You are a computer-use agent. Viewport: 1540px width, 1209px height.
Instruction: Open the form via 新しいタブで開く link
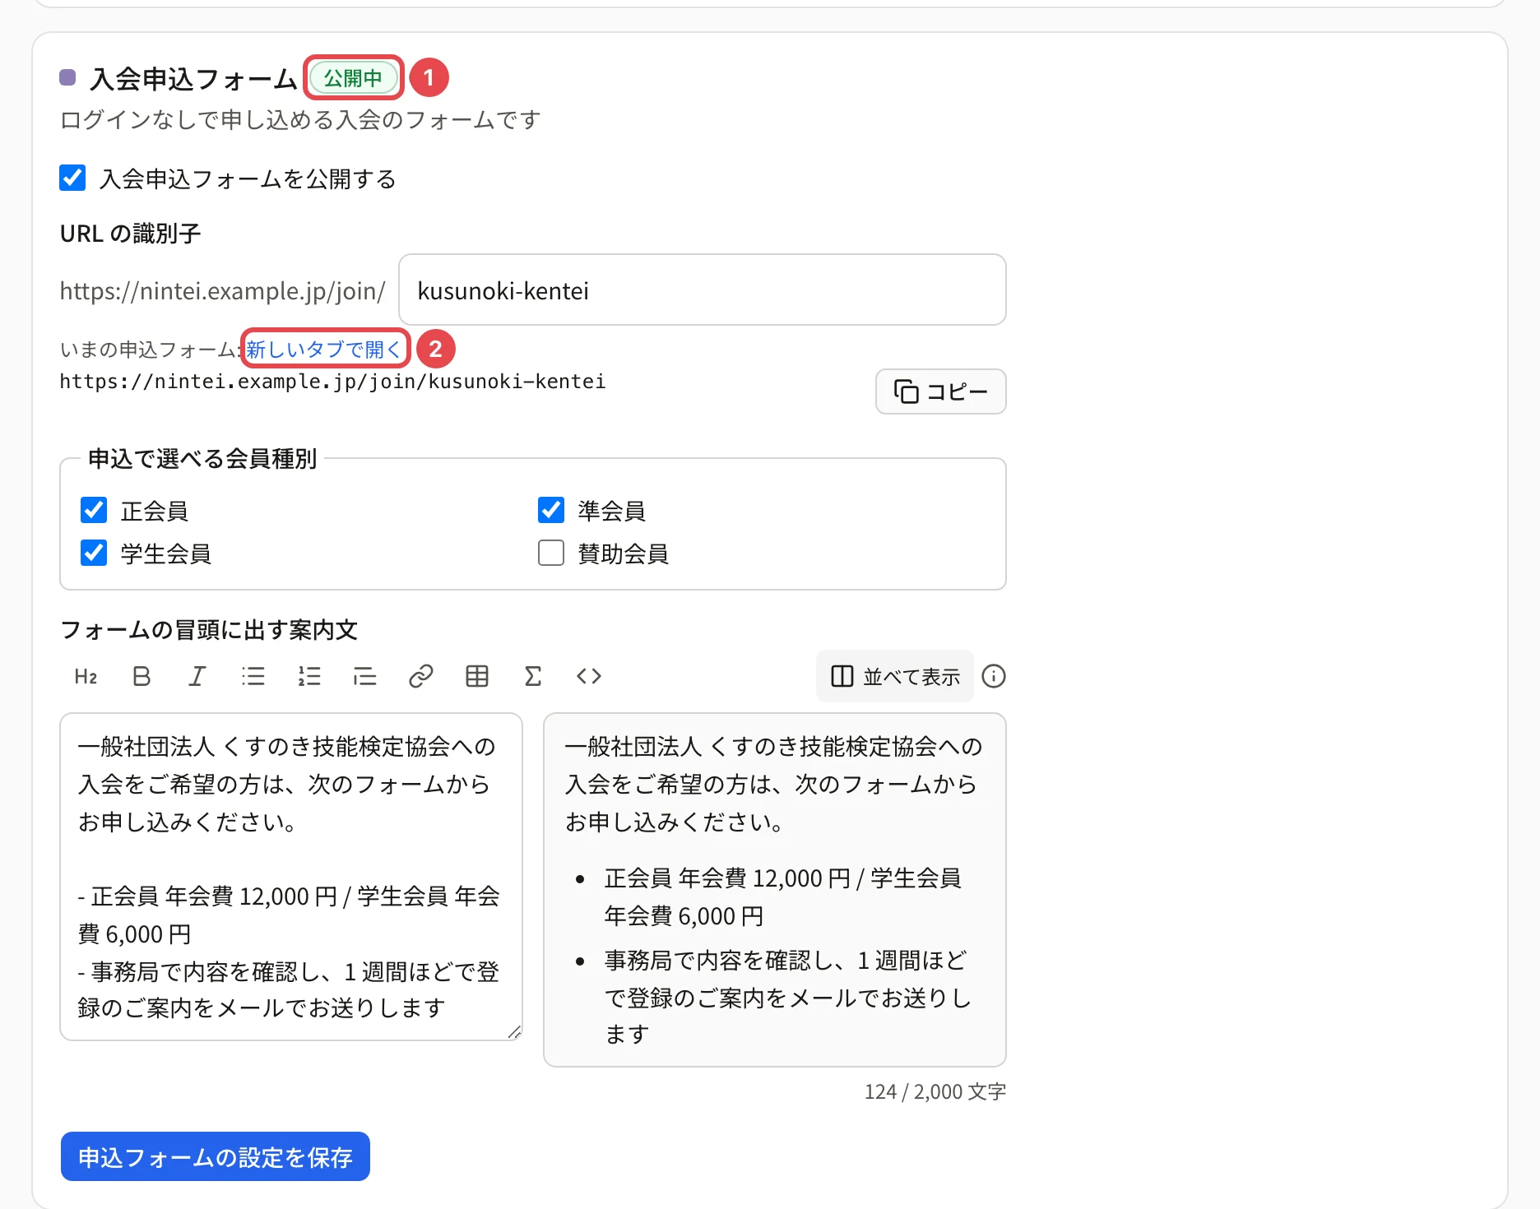pyautogui.click(x=324, y=350)
